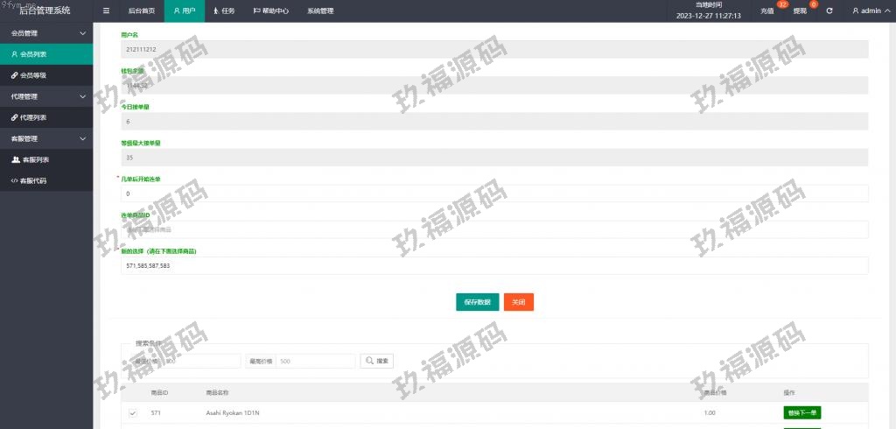The image size is (896, 429).
Task: Click the refresh icon in top bar
Action: click(x=829, y=11)
